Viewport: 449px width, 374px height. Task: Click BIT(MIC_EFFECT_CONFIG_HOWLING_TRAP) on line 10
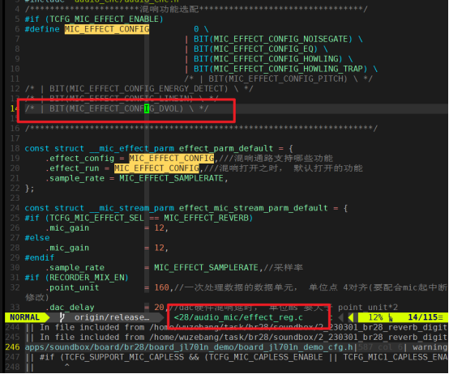(x=280, y=69)
